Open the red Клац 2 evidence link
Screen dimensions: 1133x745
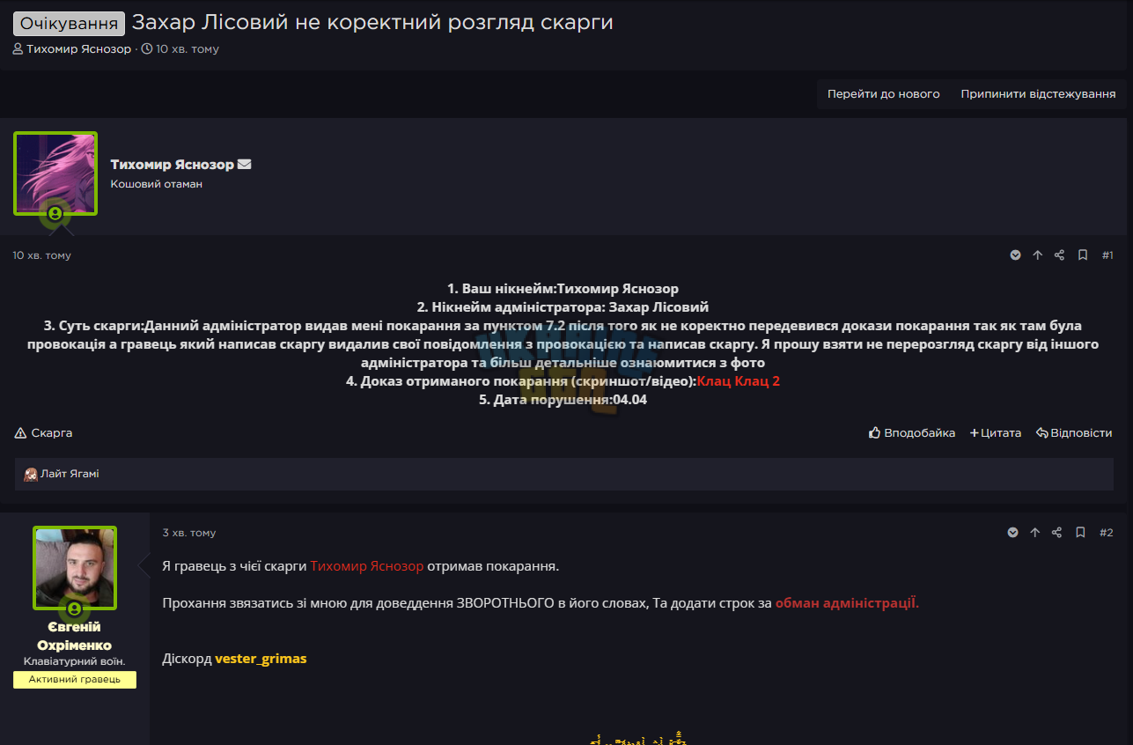coord(758,381)
